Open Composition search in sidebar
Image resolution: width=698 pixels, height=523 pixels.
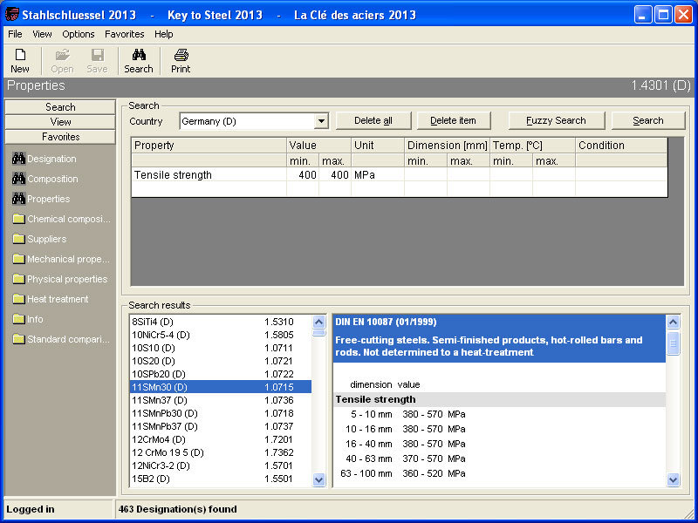[x=45, y=179]
